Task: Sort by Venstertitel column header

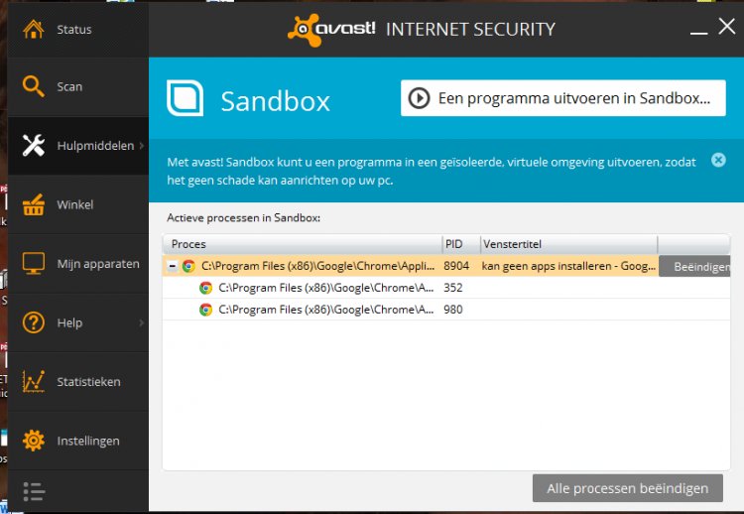Action: click(x=568, y=244)
